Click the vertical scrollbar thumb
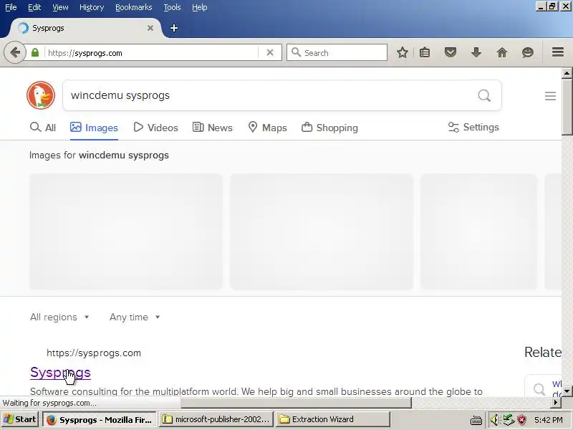Viewport: 573px width, 430px height. coord(567,107)
